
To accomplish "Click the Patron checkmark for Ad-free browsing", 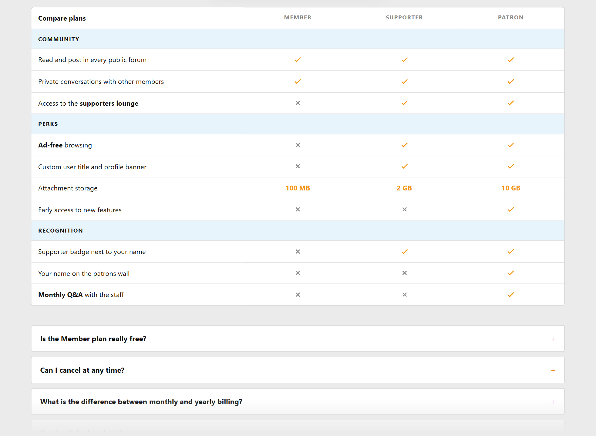I will (511, 145).
